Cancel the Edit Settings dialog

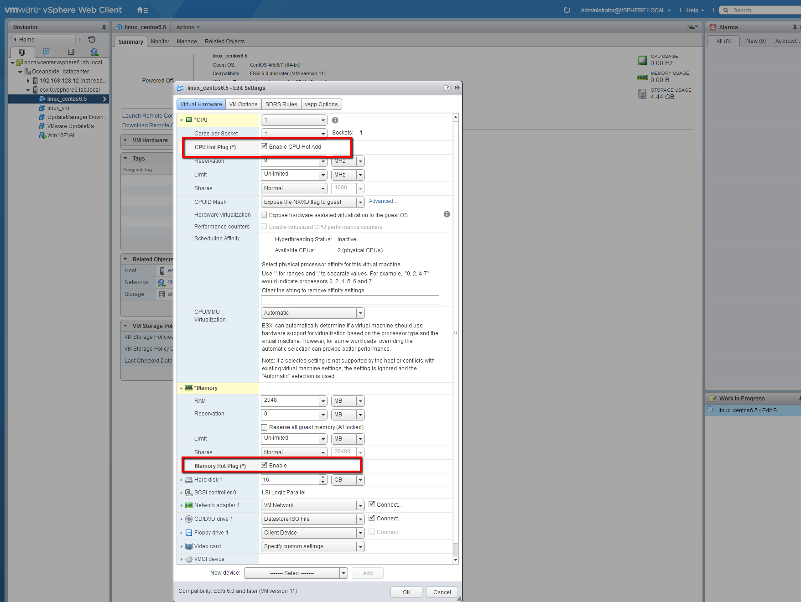(442, 592)
